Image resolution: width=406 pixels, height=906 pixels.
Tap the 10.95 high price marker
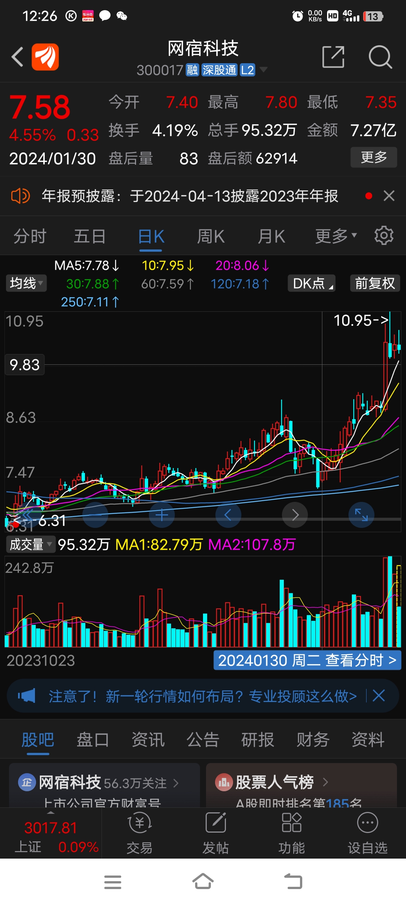point(361,321)
